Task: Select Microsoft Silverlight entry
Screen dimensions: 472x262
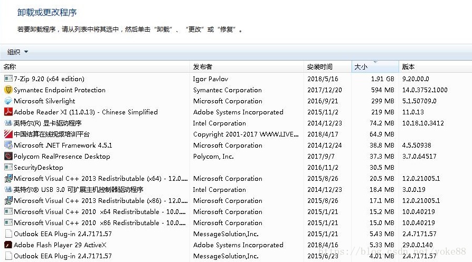Action: [x=44, y=101]
